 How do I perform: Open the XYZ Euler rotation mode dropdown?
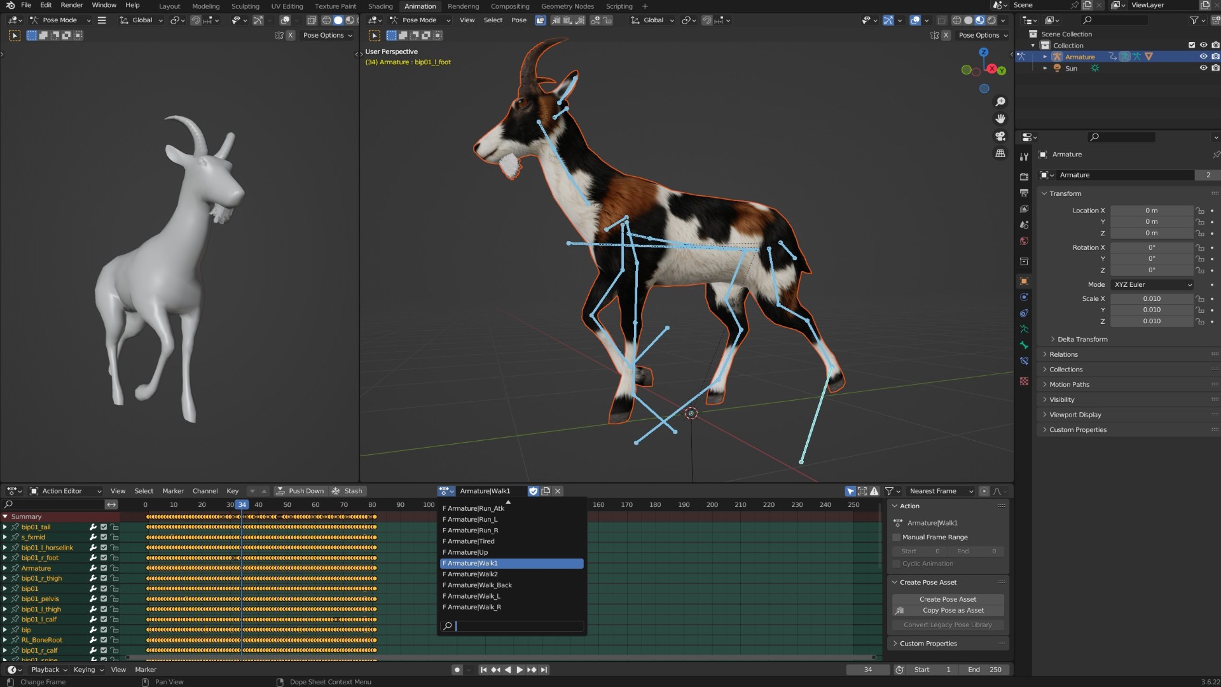(1152, 285)
